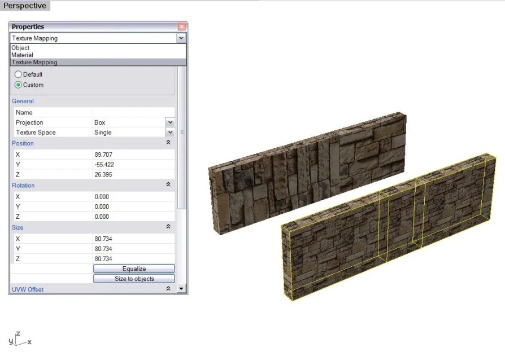505x361 pixels.
Task: Click the panel scroll down arrow
Action: (x=181, y=289)
